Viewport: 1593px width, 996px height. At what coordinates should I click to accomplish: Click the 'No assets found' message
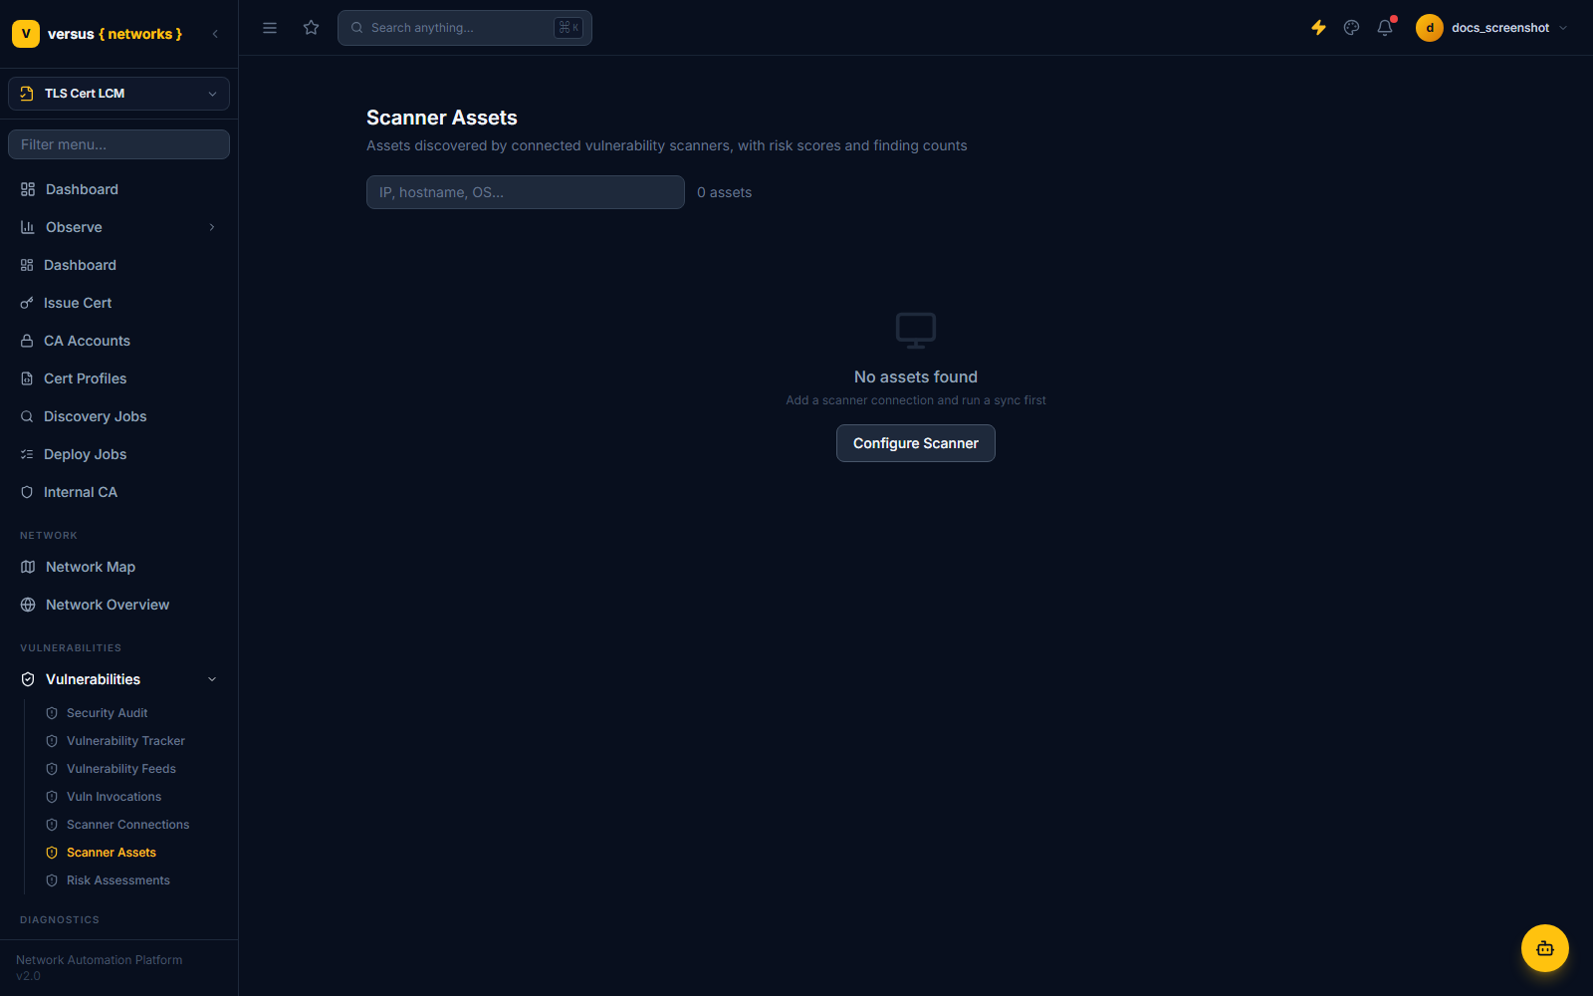916,376
